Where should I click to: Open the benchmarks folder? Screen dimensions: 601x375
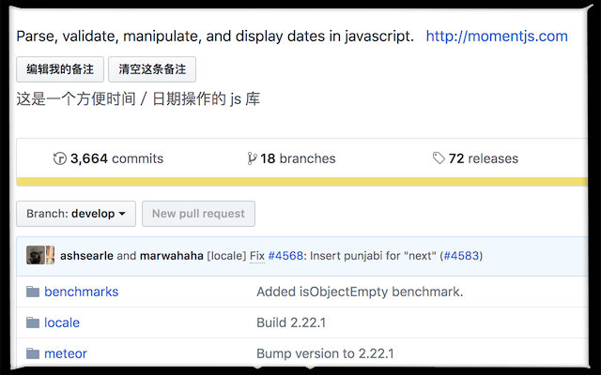point(82,292)
